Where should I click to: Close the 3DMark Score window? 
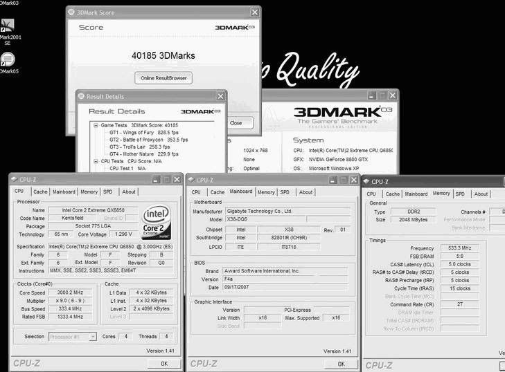click(254, 12)
